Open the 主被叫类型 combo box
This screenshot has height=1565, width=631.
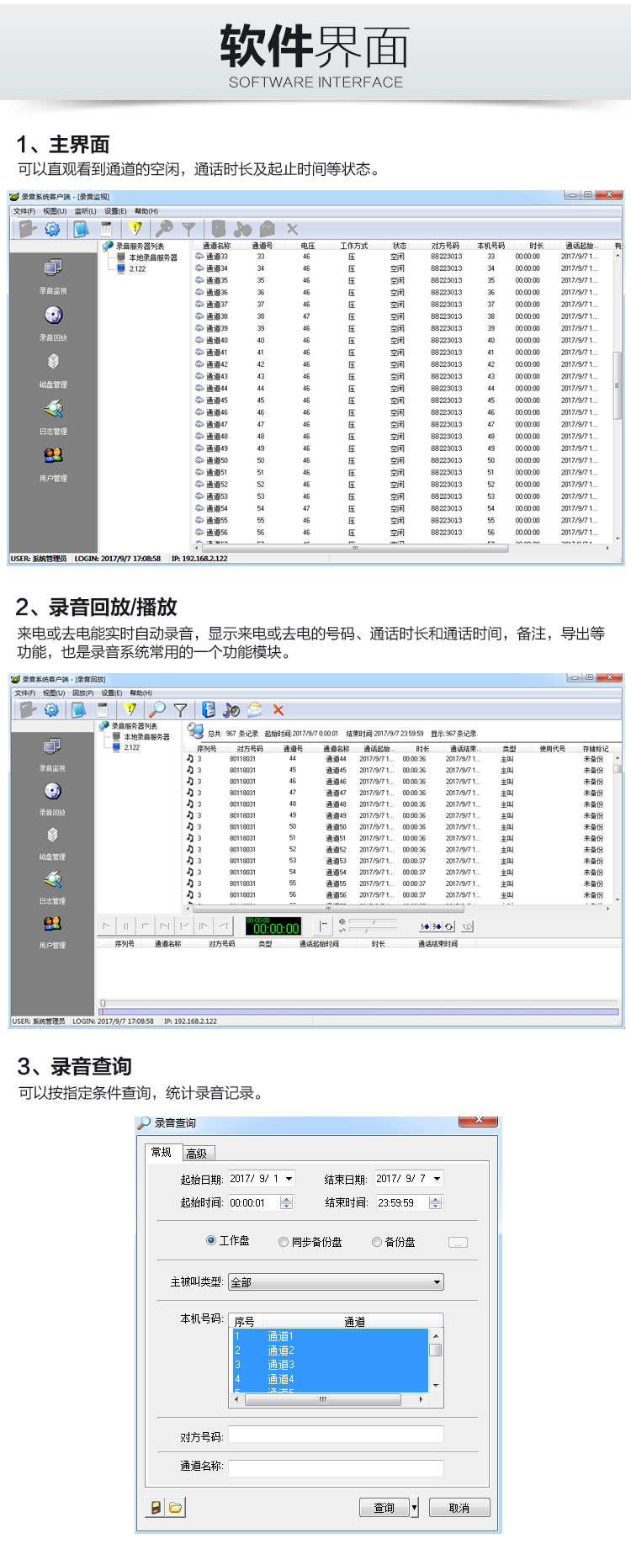coord(336,1282)
